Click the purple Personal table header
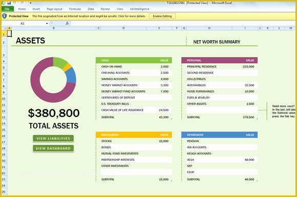This screenshot has height=197, width=297. coord(220,60)
